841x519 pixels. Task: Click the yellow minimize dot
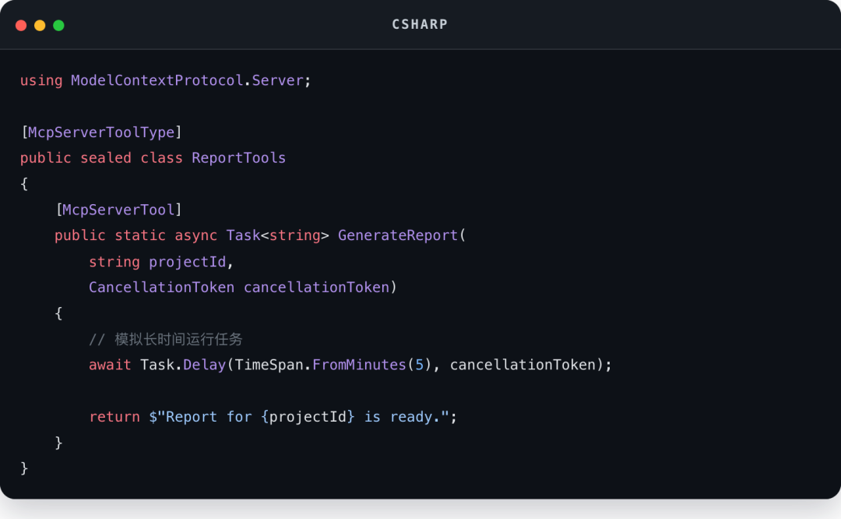(40, 25)
